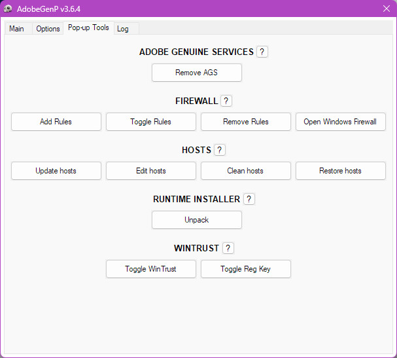The width and height of the screenshot is (397, 358).
Task: Click Unpack under Runtime Installer
Action: tap(197, 220)
